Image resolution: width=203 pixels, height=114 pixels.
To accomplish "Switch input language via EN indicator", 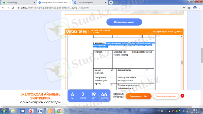I will (159, 111).
